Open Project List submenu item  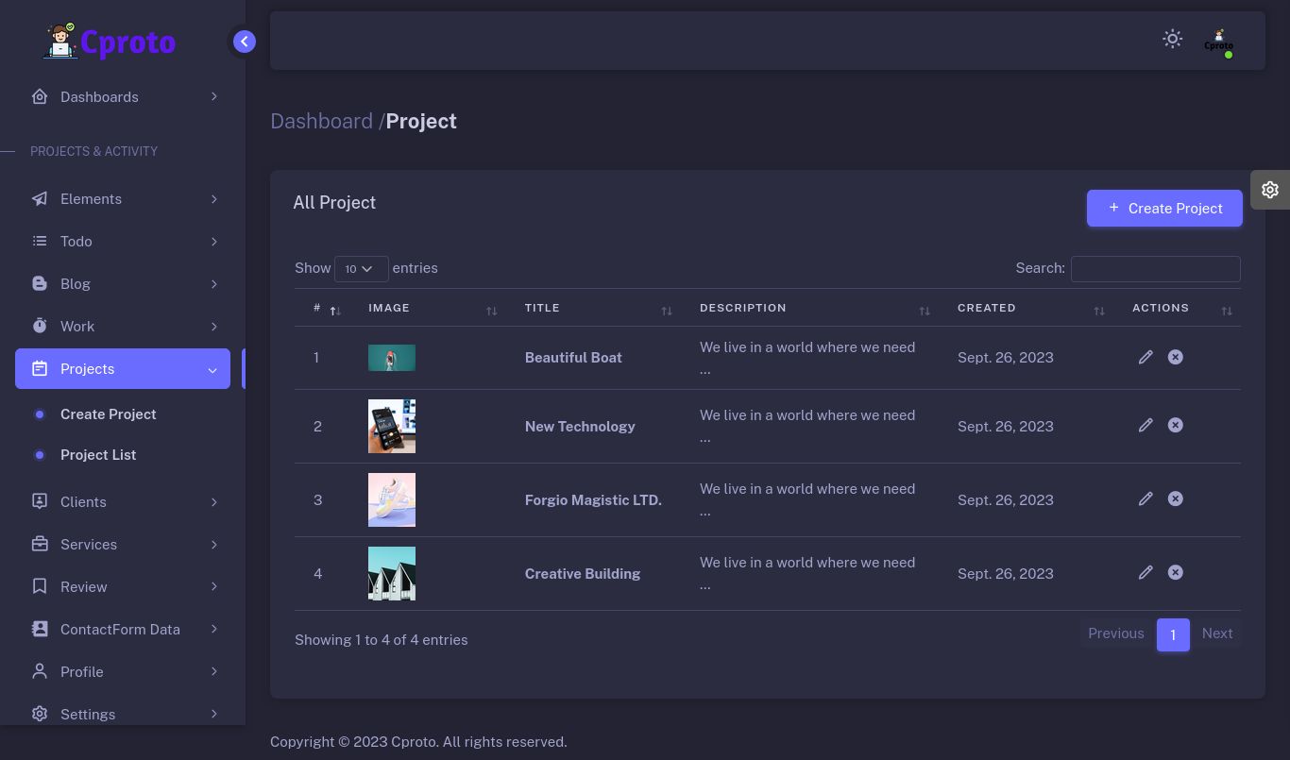(x=98, y=455)
